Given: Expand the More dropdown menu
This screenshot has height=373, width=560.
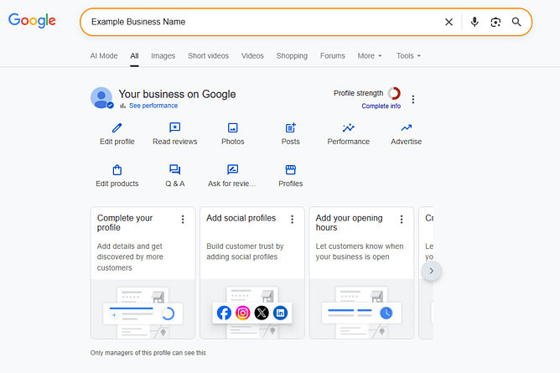Looking at the screenshot, I should [369, 56].
